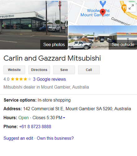
Task: Click the Woolworths Mount Gambier map label
Action: (x=95, y=13)
